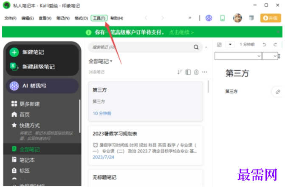Go forward with the right arrow
Image resolution: width=285 pixels, height=188 pixels.
click(163, 18)
